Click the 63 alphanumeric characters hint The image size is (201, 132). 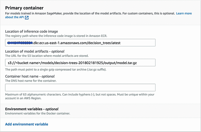[x=79, y=94]
